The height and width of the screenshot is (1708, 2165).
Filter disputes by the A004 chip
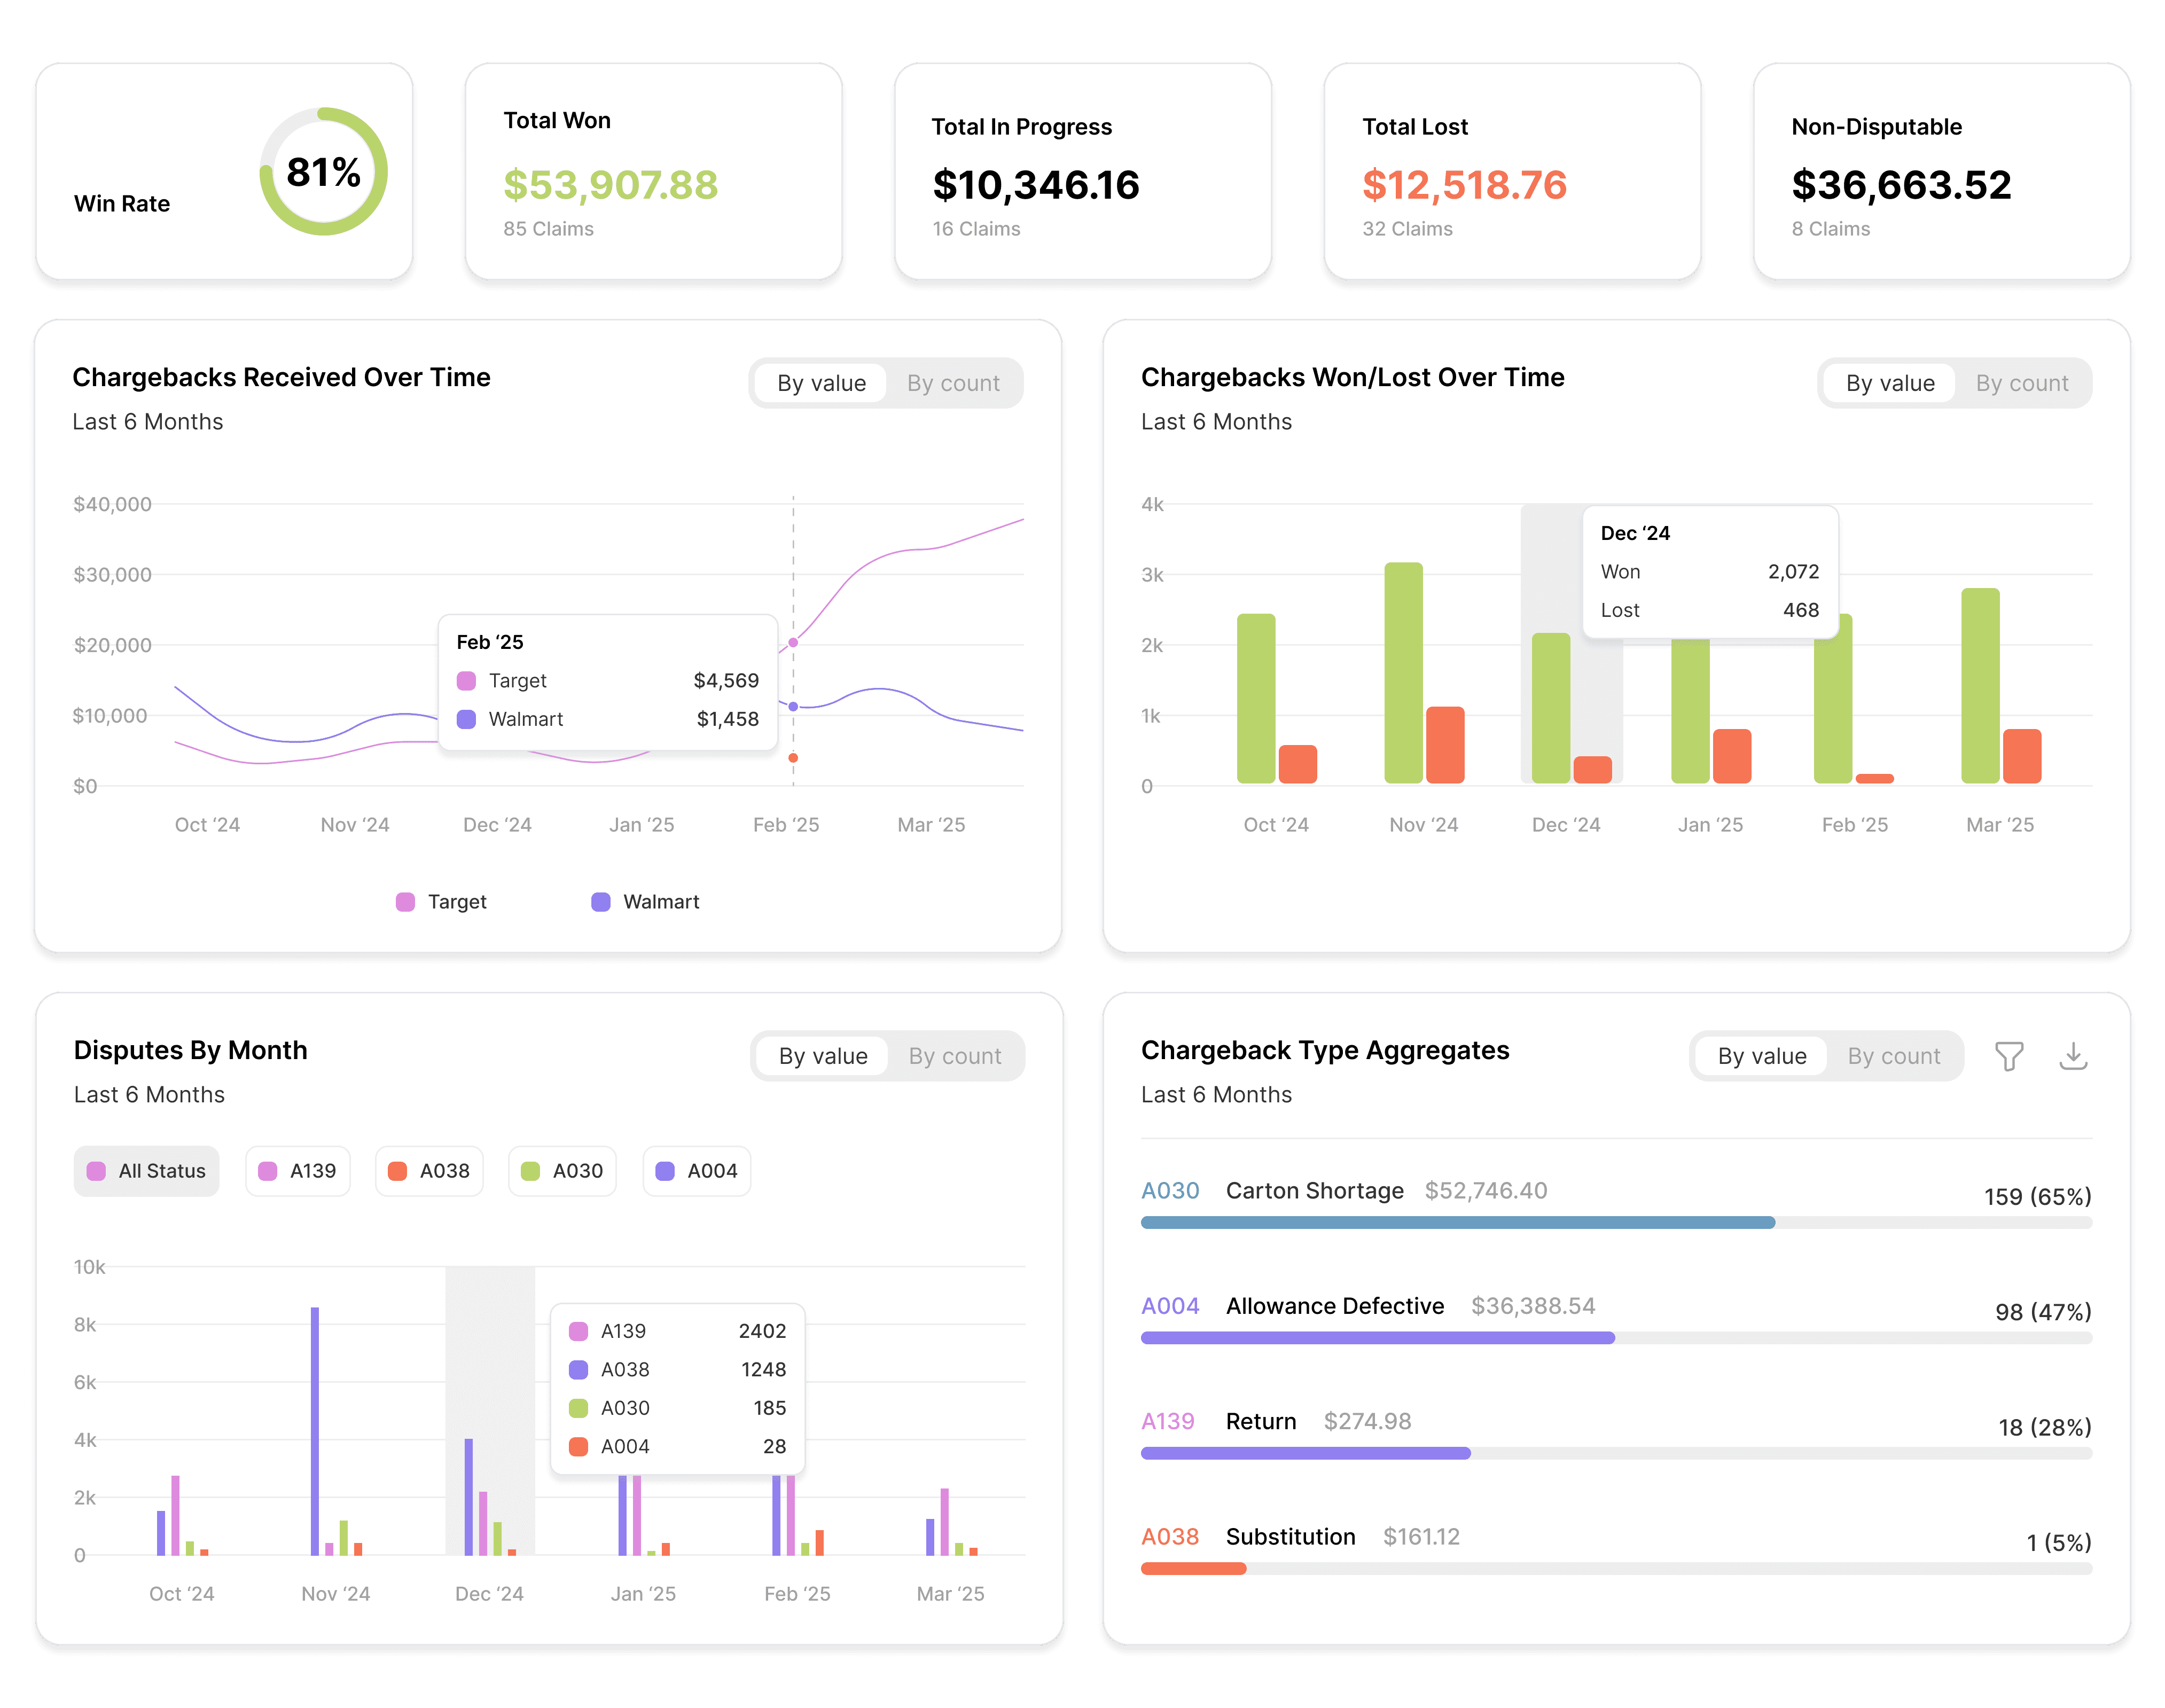(697, 1171)
